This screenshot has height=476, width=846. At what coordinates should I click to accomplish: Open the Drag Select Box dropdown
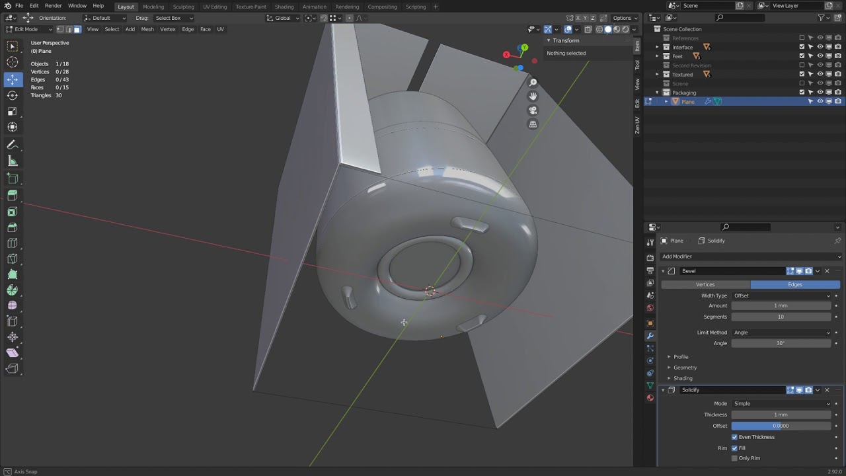tap(174, 18)
